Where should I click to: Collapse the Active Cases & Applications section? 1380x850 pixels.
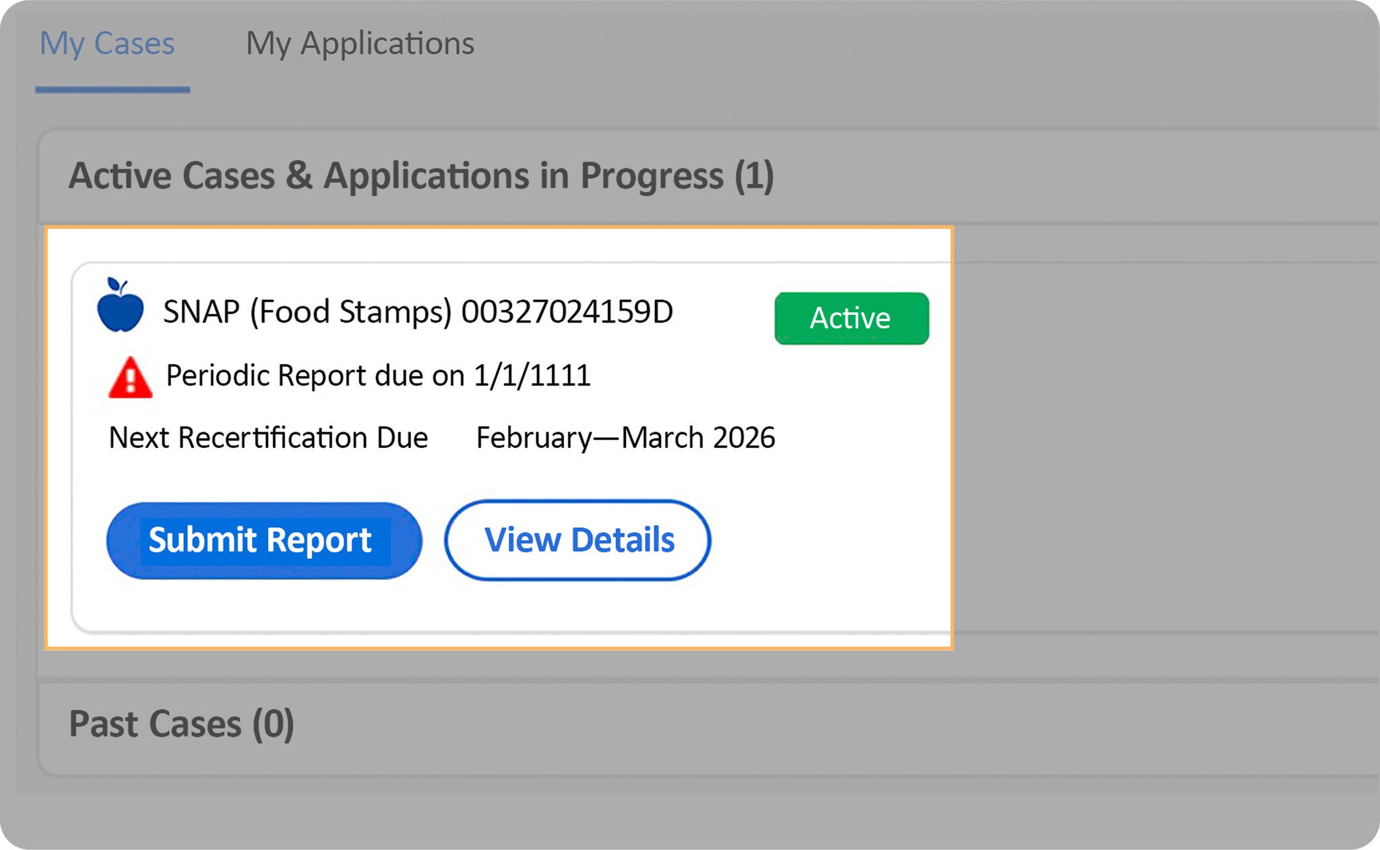[x=423, y=175]
